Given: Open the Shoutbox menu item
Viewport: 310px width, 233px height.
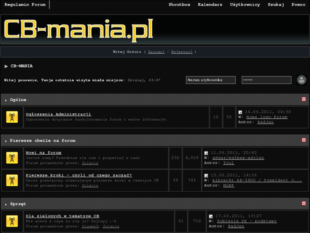Looking at the screenshot, I should [x=180, y=5].
